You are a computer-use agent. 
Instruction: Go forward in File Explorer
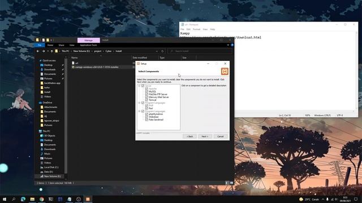[x=43, y=51]
